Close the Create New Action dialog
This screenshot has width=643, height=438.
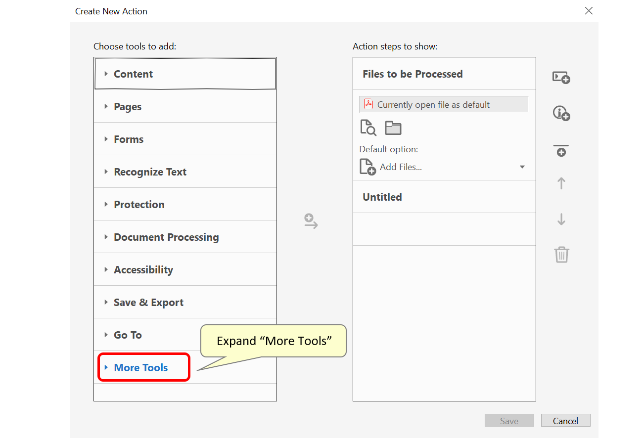point(589,11)
